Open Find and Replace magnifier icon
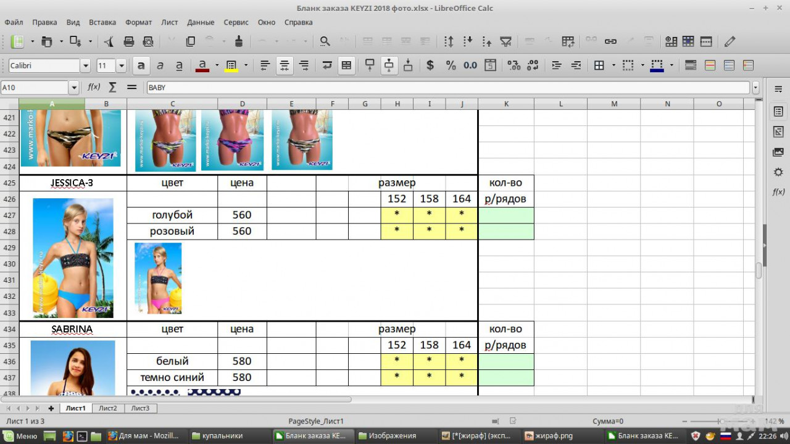This screenshot has width=790, height=444. pos(325,41)
